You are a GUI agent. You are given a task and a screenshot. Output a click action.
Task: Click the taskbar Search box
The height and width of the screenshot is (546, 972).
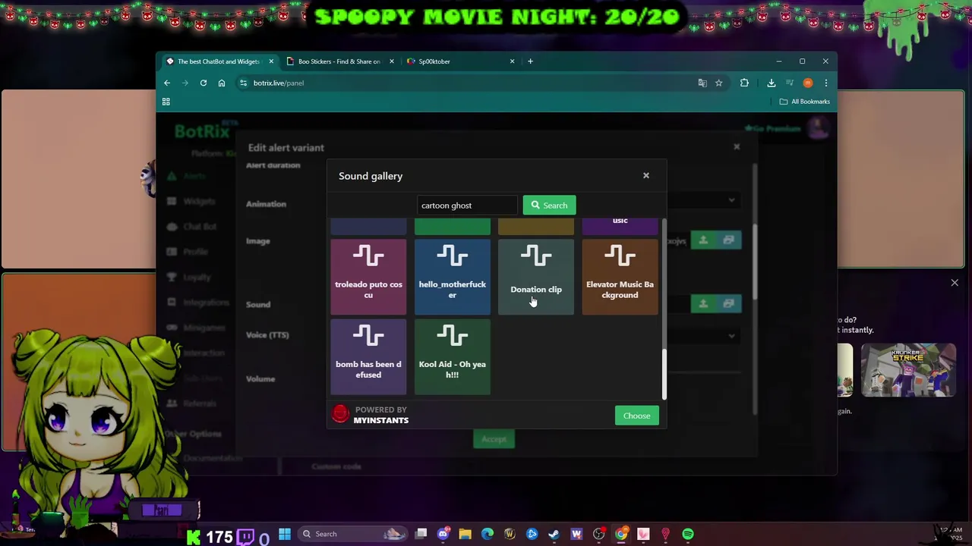(x=351, y=534)
